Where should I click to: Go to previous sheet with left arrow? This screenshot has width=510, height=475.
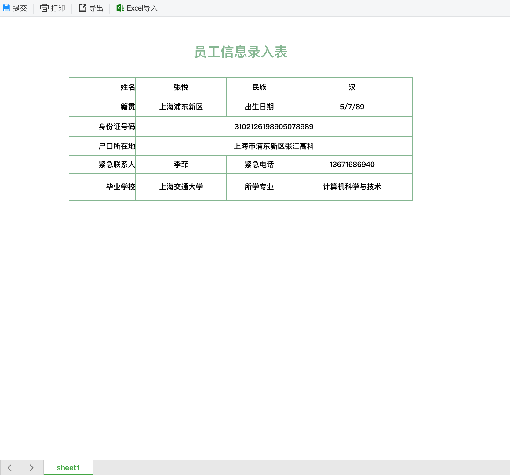click(10, 467)
